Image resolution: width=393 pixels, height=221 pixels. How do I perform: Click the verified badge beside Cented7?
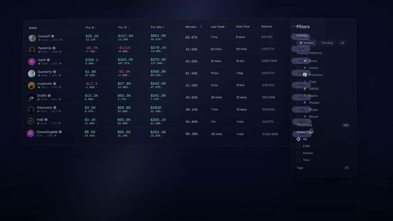pos(53,36)
